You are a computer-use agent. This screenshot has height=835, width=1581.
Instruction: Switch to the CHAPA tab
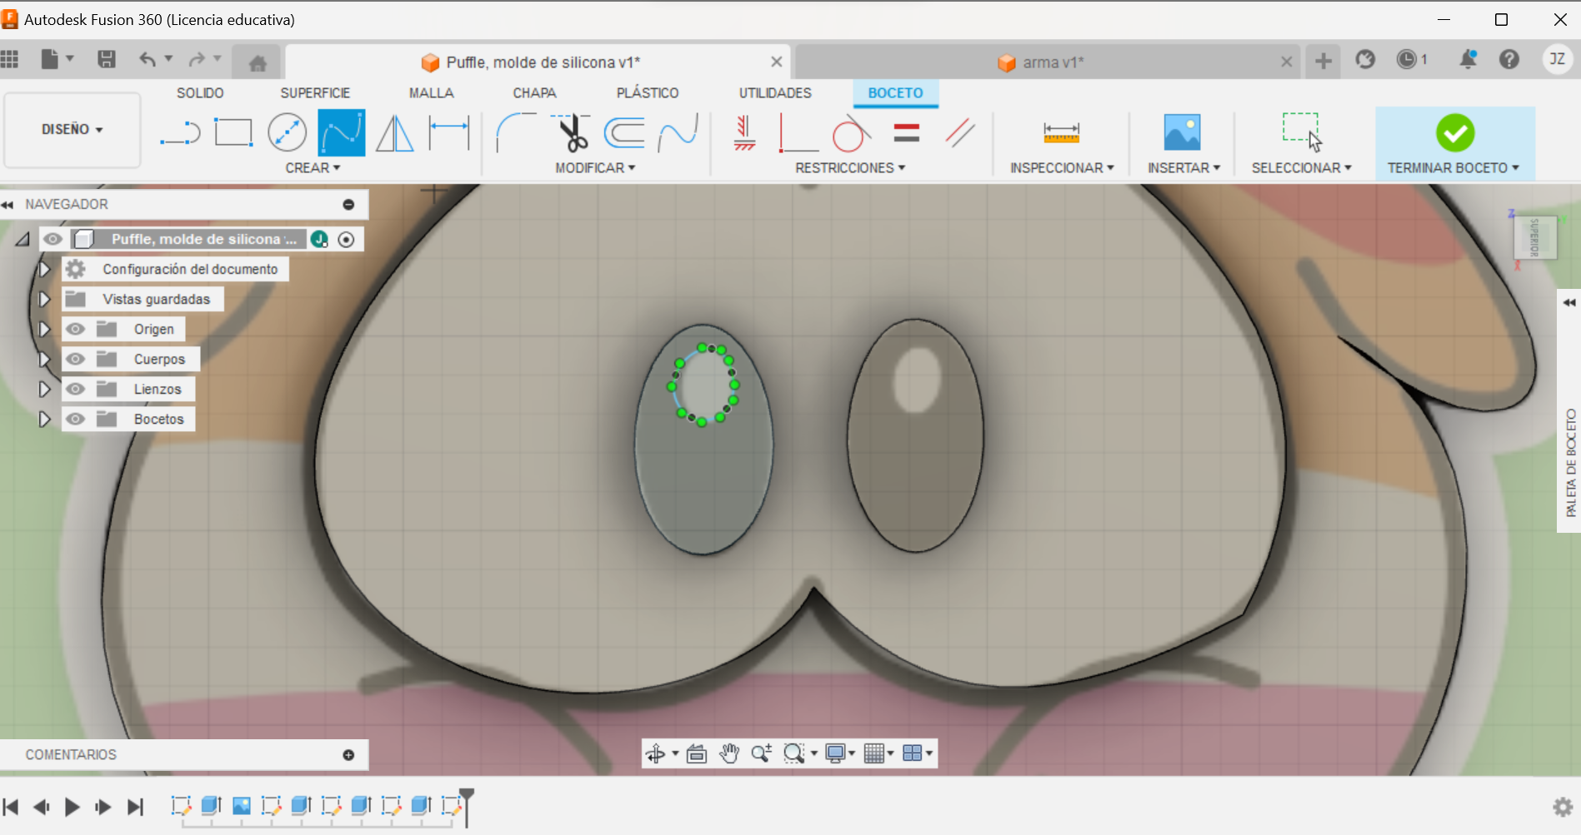[x=534, y=93]
